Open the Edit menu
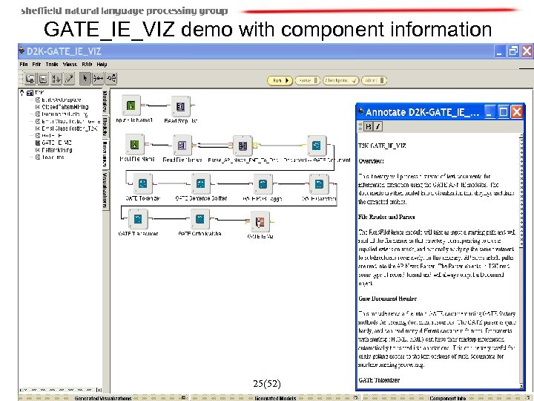This screenshot has width=534, height=401. [x=36, y=64]
